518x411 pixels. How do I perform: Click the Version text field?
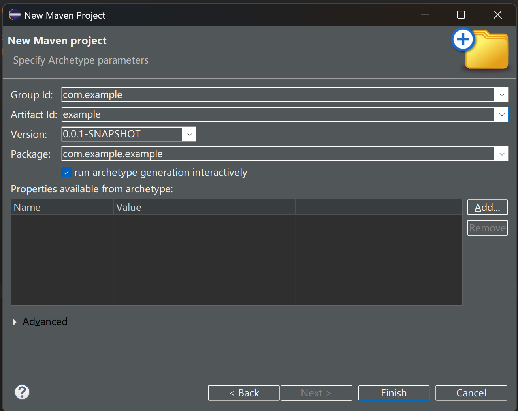pos(122,134)
